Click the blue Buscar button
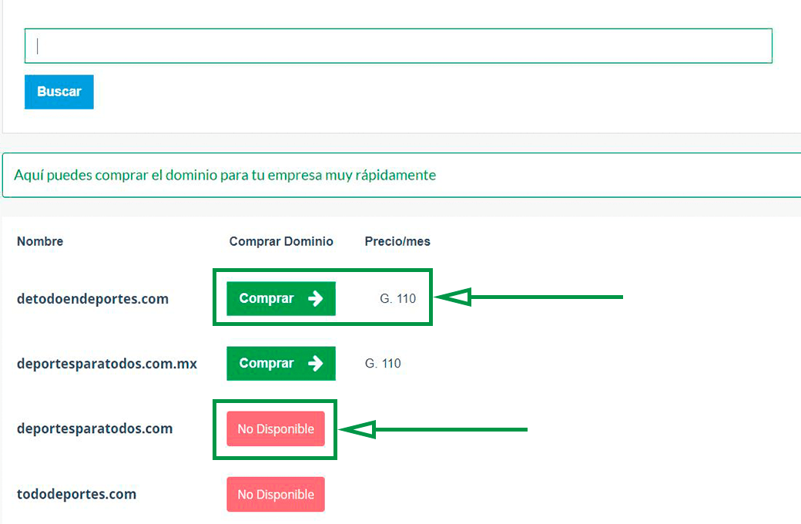The height and width of the screenshot is (524, 801). point(59,92)
